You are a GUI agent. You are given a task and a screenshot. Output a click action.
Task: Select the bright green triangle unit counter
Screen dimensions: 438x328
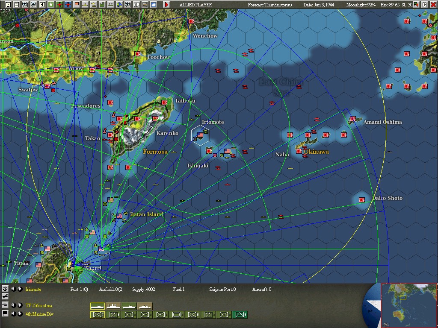click(240, 315)
